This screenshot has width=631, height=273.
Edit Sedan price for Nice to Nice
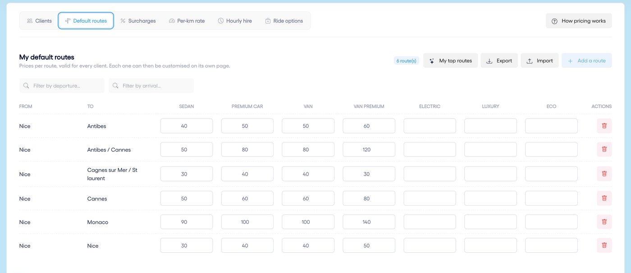[187, 245]
